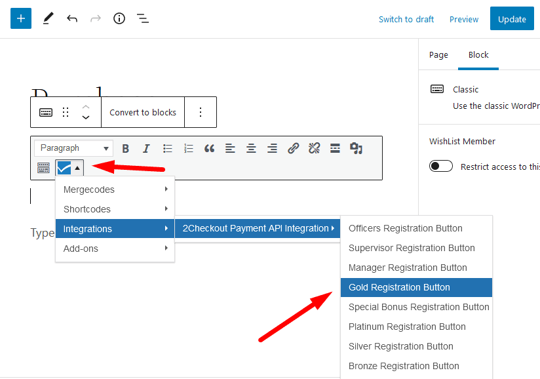Open 2Checkout Payment API Integration submenu
540x379 pixels.
258,228
